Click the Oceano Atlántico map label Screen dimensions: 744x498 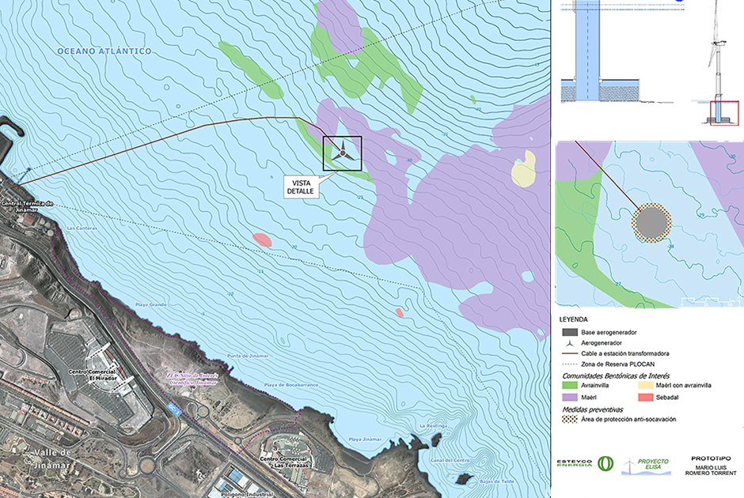pos(104,51)
